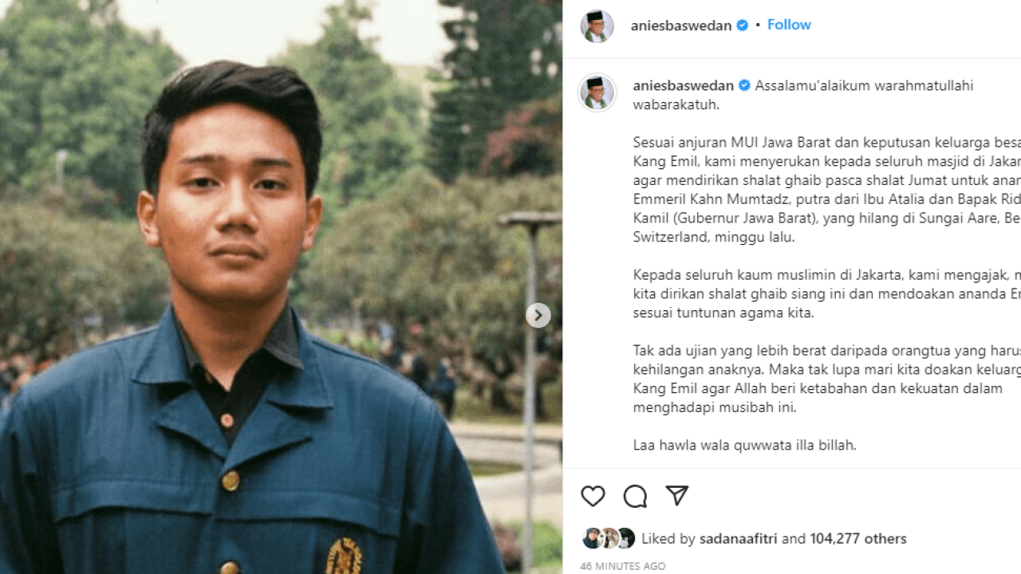Go to next photo with carousel arrow
1021x574 pixels.
click(538, 315)
